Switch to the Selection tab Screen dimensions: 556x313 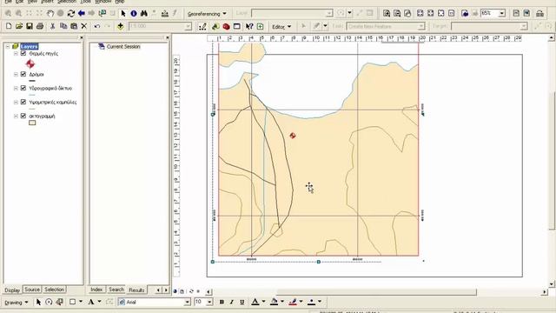tap(54, 290)
